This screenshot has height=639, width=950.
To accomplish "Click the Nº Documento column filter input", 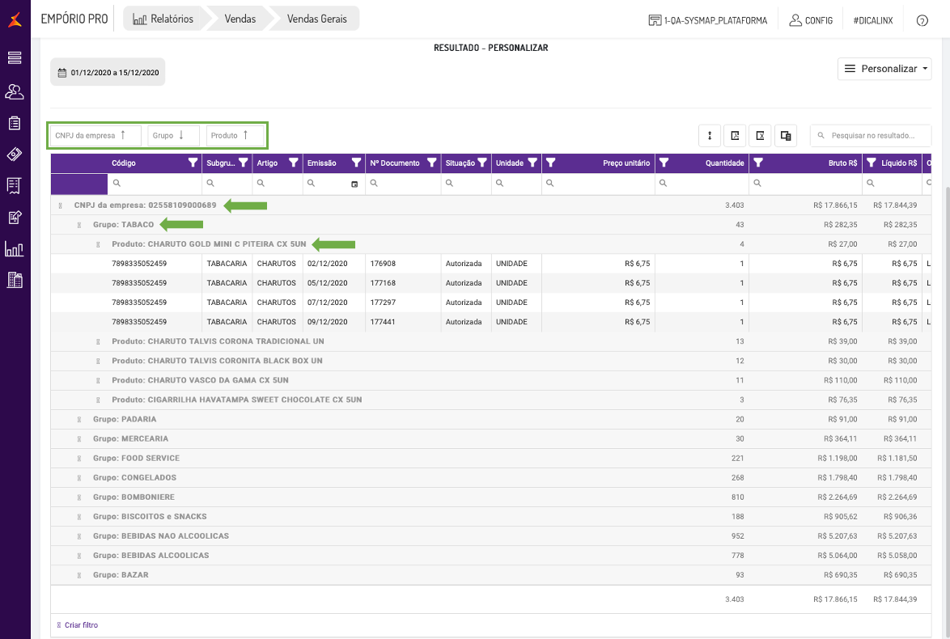I will point(403,184).
